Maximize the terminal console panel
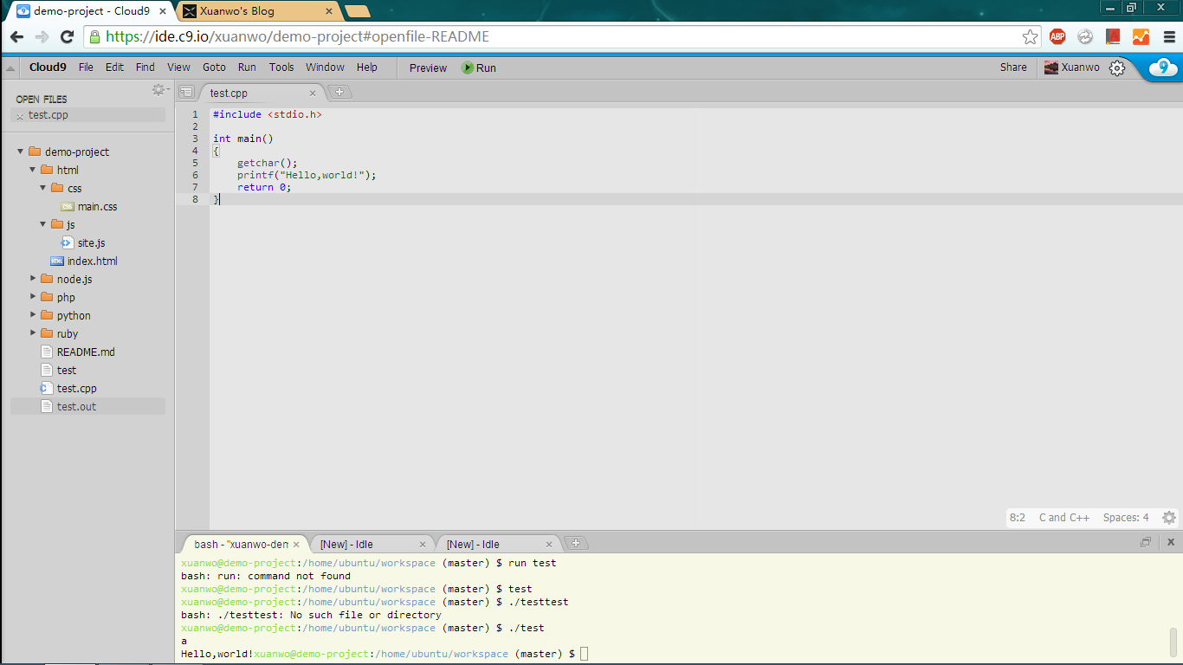 tap(1146, 542)
